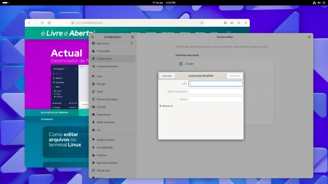Click the network icon in the top bar
The width and height of the screenshot is (328, 184).
(x=314, y=3)
